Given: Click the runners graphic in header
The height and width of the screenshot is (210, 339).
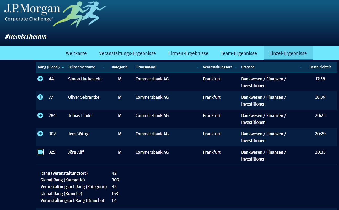Looking at the screenshot, I should 79,14.
